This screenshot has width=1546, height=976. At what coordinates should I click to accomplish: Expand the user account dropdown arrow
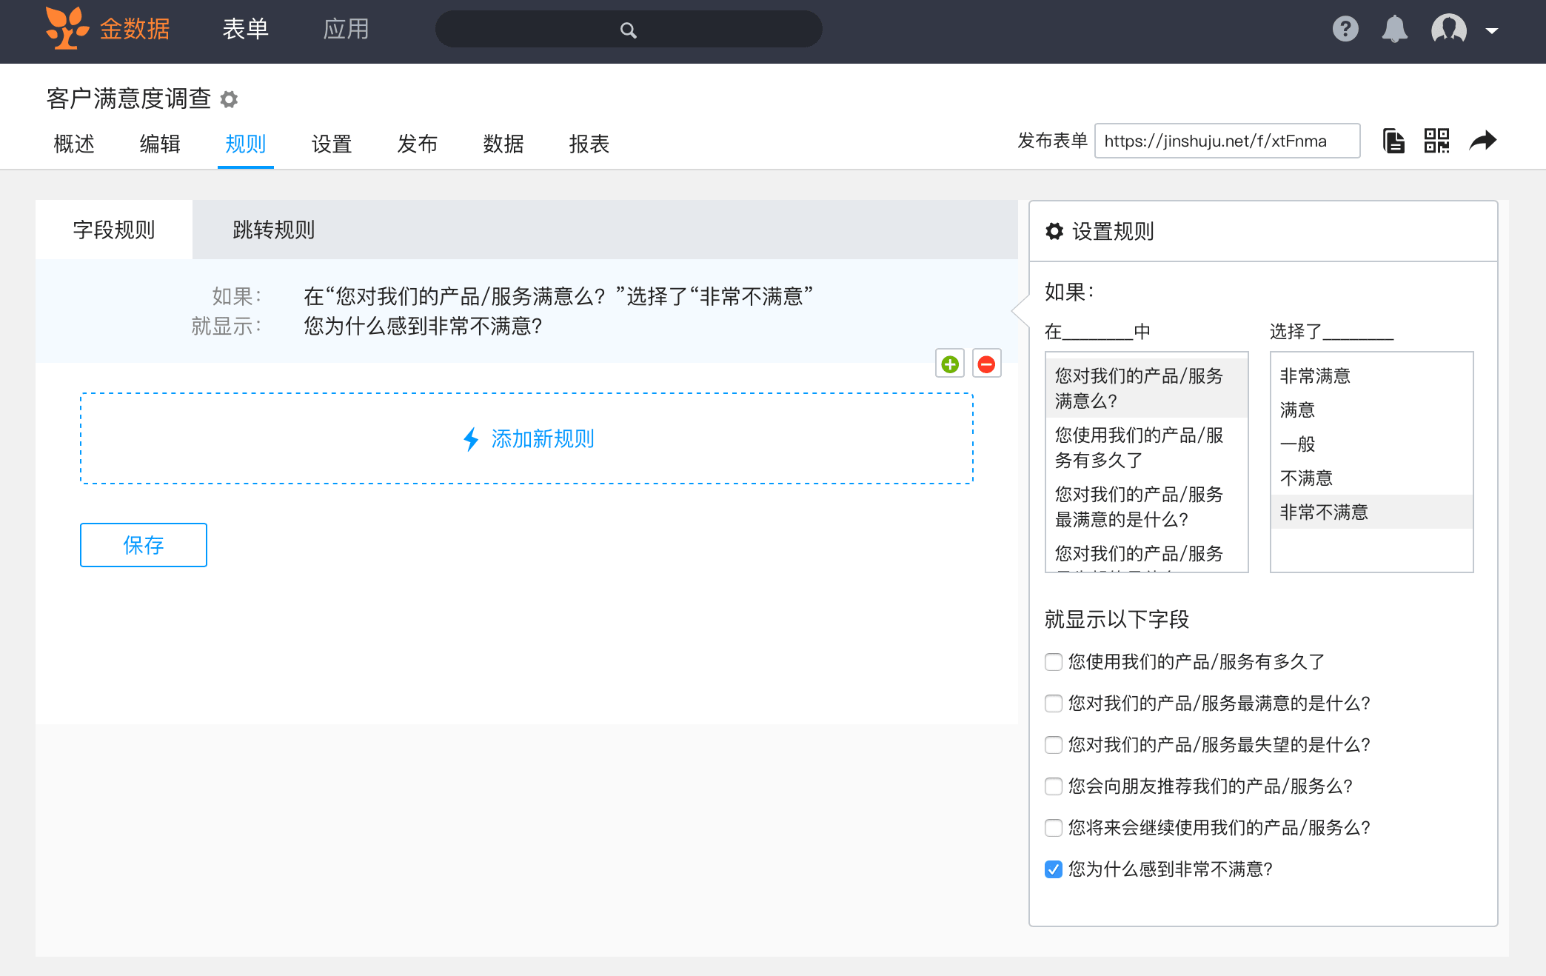pyautogui.click(x=1492, y=31)
